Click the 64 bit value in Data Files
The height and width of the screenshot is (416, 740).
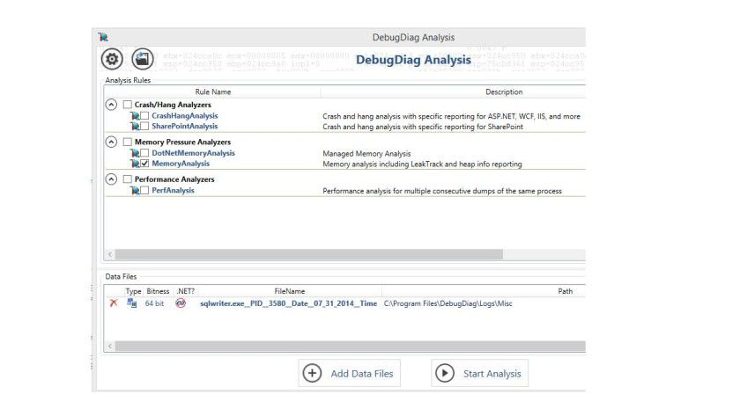pyautogui.click(x=154, y=303)
